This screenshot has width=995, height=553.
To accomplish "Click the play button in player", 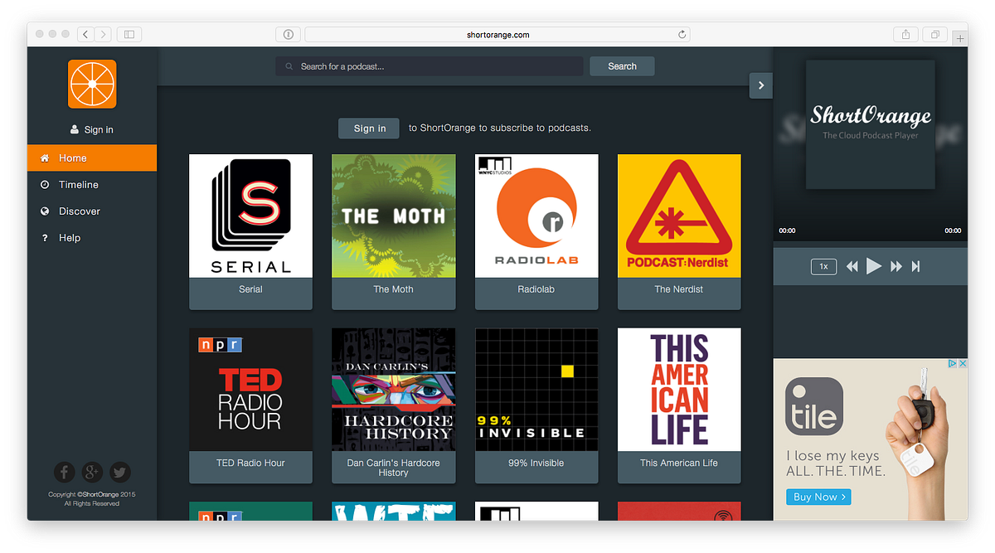I will tap(874, 266).
